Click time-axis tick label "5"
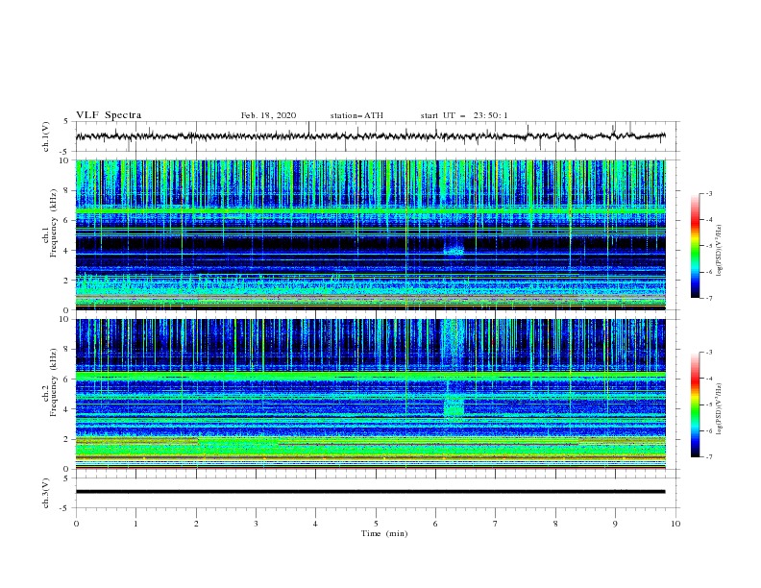761x588 pixels. 376,524
